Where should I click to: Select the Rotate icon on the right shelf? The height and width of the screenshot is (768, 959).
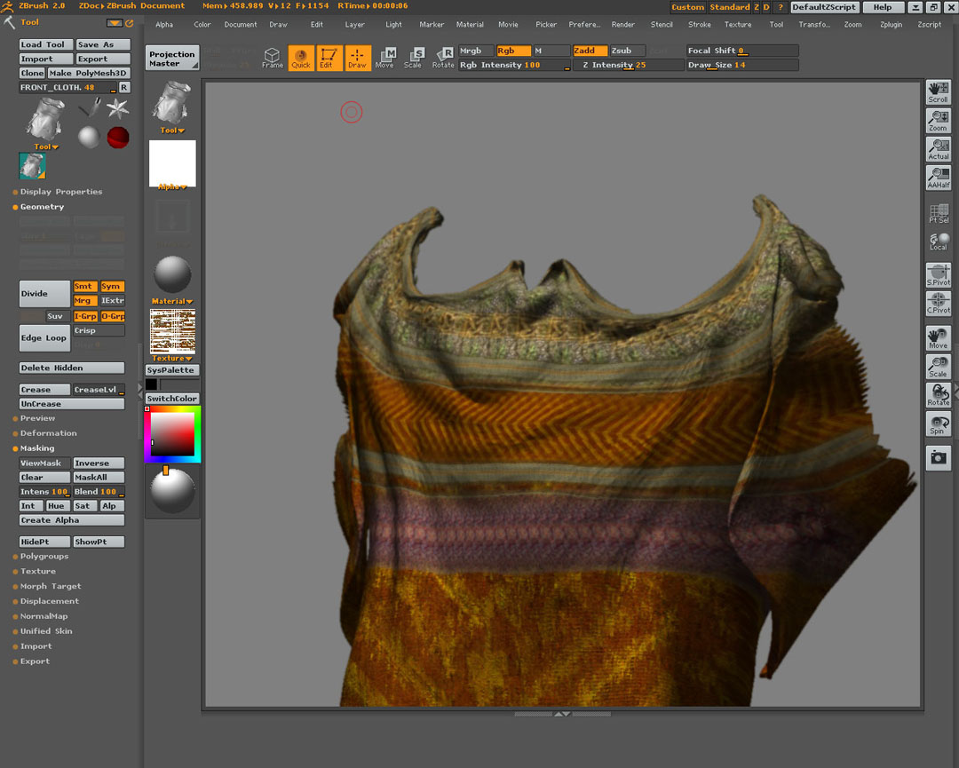pyautogui.click(x=939, y=395)
